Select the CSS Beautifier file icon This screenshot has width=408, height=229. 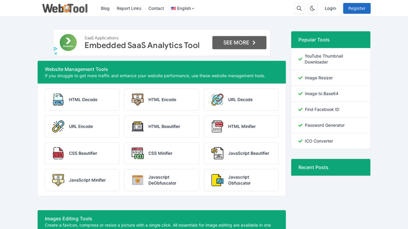[x=58, y=153]
